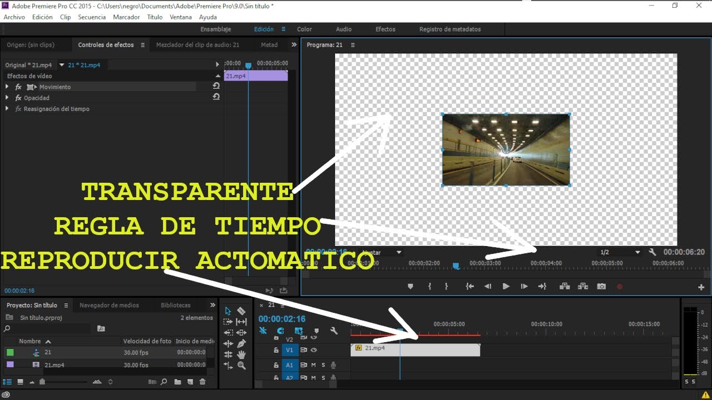Select the Selection arrow tool
This screenshot has height=400, width=712.
click(x=228, y=311)
